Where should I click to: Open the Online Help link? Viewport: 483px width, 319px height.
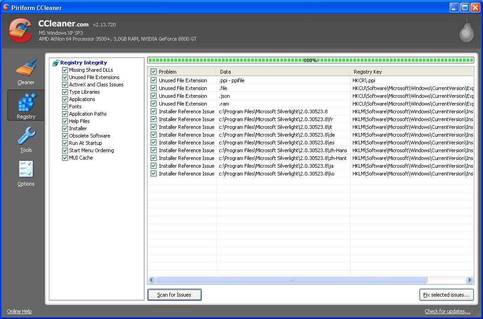[19, 311]
